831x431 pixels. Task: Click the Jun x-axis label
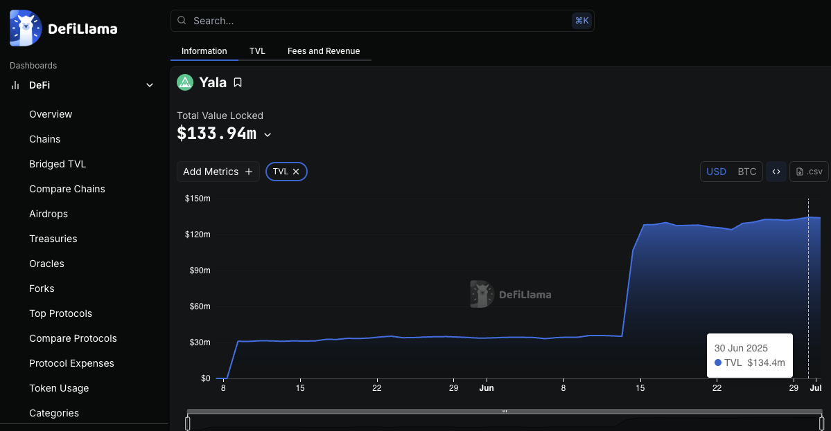tap(487, 388)
